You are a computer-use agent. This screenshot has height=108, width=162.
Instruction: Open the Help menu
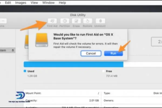(x=62, y=3)
